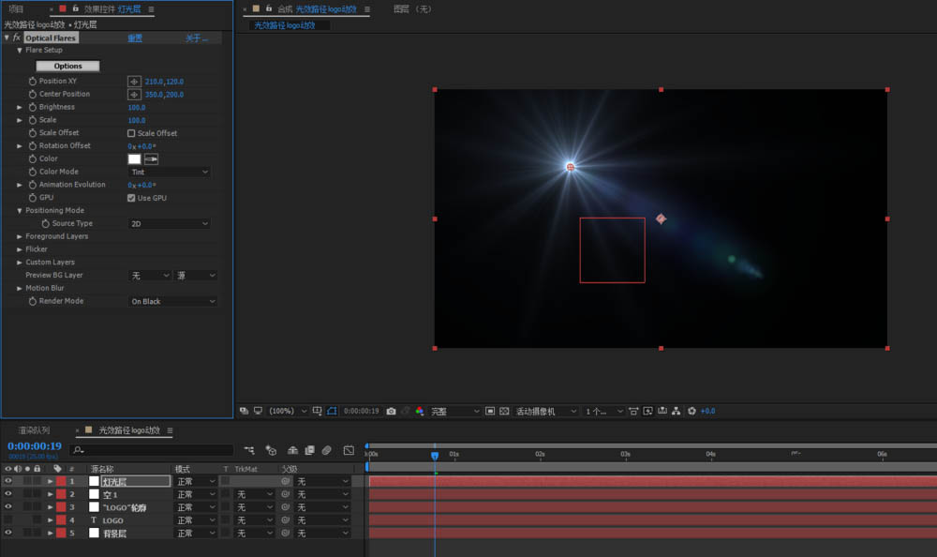This screenshot has width=937, height=557.
Task: Click the 重置 reset link for Optical Flares
Action: [x=135, y=38]
